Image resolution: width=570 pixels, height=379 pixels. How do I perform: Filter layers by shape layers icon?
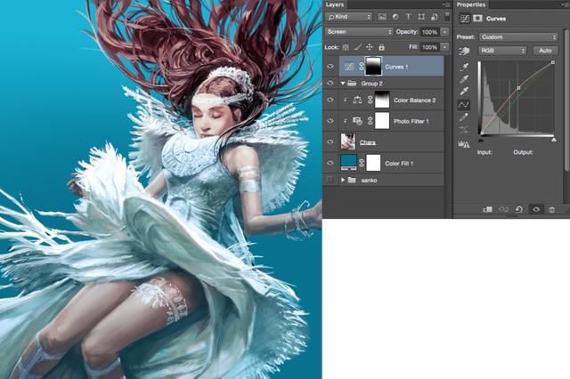pyautogui.click(x=421, y=17)
